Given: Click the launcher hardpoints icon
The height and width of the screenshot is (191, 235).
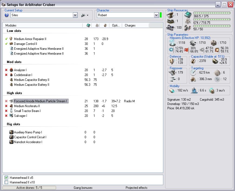Looking at the screenshot, I should point(170,21).
